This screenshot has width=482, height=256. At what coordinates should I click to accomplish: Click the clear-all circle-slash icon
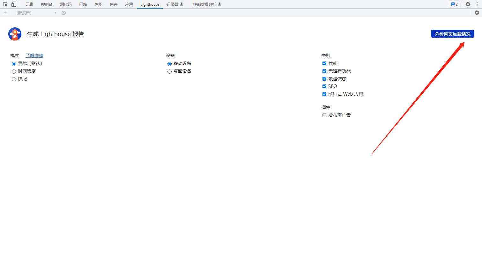[63, 13]
